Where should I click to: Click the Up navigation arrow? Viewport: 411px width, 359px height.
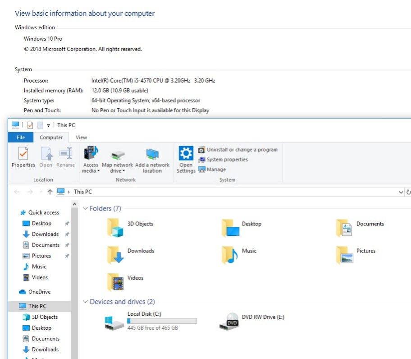click(50, 192)
